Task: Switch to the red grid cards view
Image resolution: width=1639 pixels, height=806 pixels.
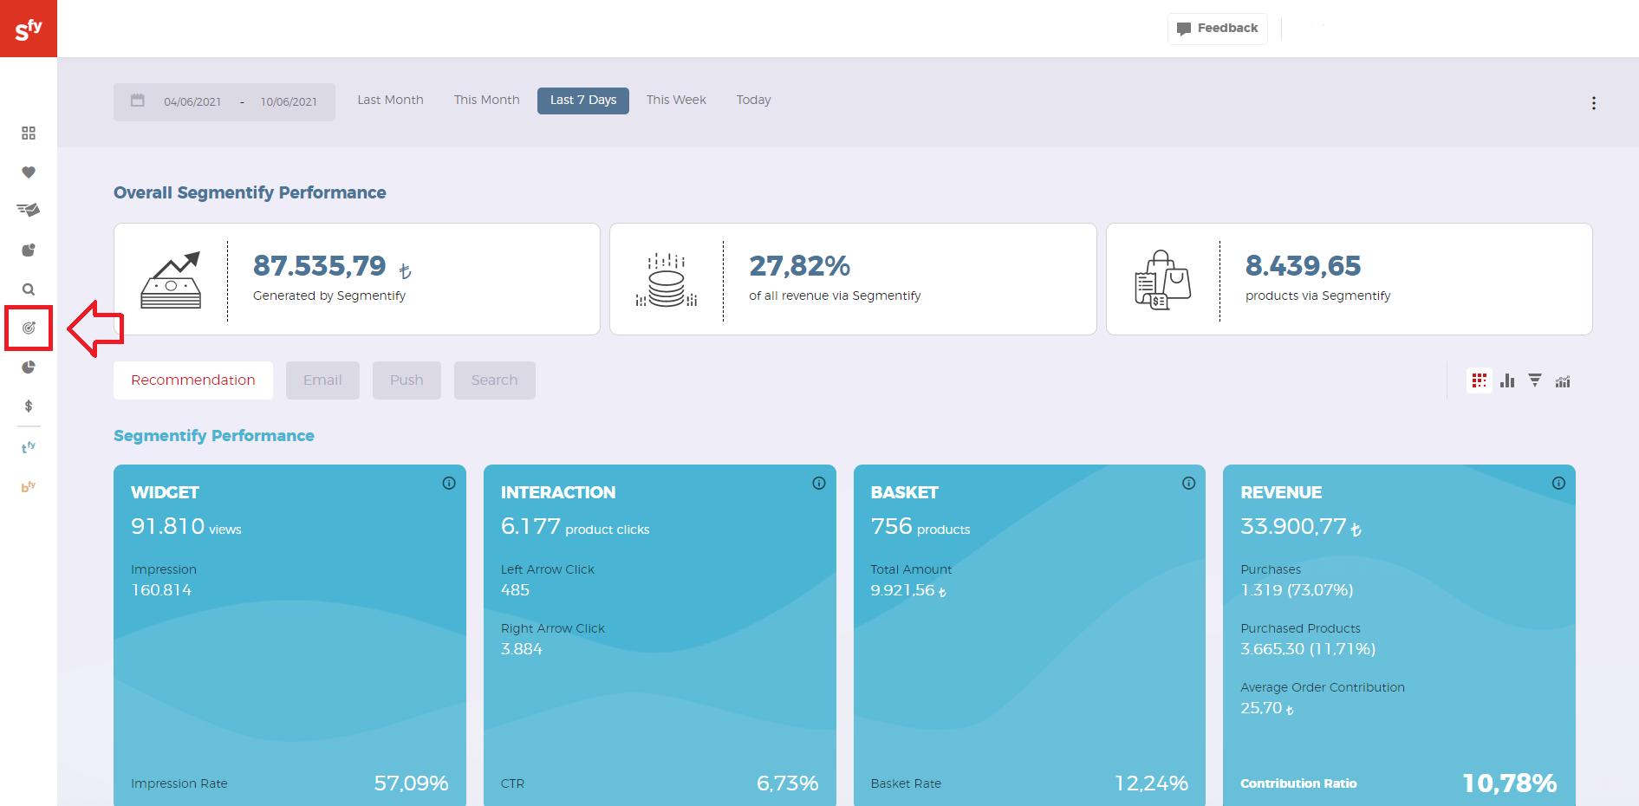Action: pyautogui.click(x=1480, y=380)
